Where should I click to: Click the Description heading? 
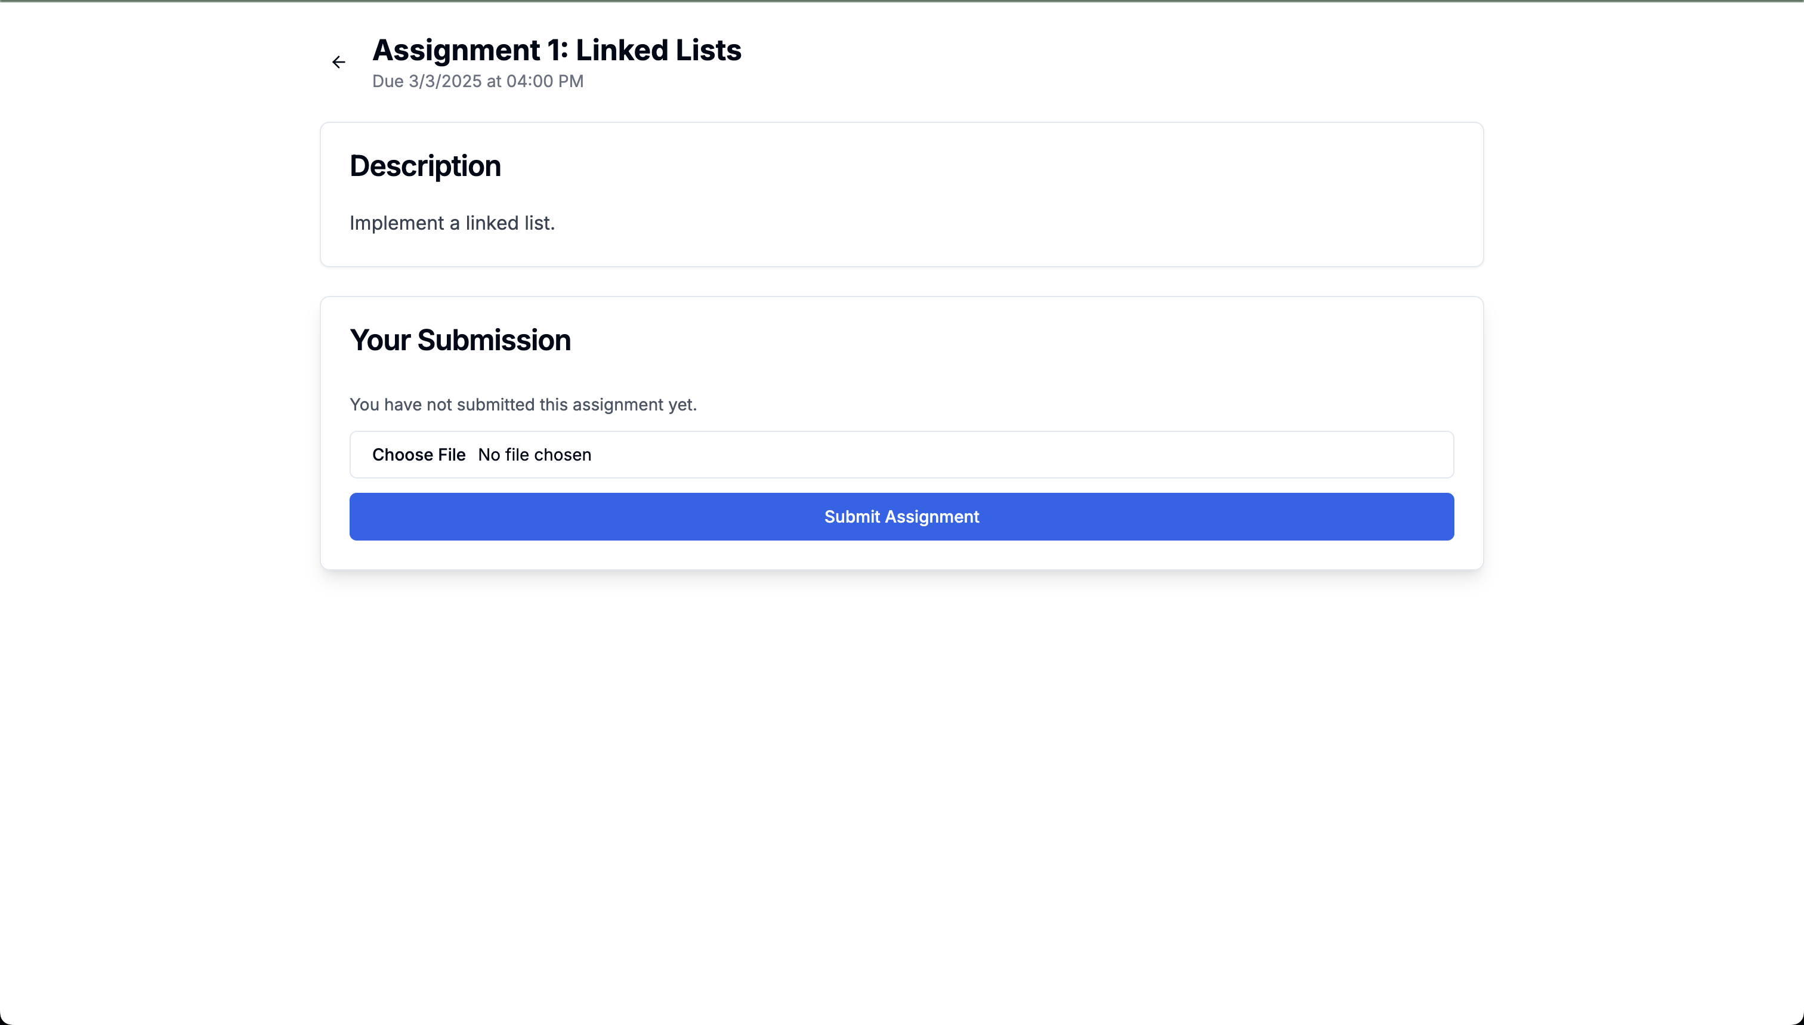coord(425,166)
